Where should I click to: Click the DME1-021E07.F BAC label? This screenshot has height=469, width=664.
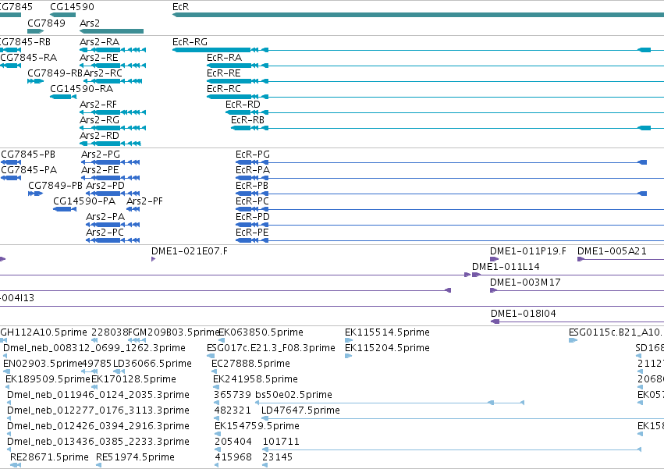pos(190,251)
